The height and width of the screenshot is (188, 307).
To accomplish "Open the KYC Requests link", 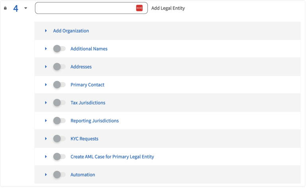I will point(84,139).
